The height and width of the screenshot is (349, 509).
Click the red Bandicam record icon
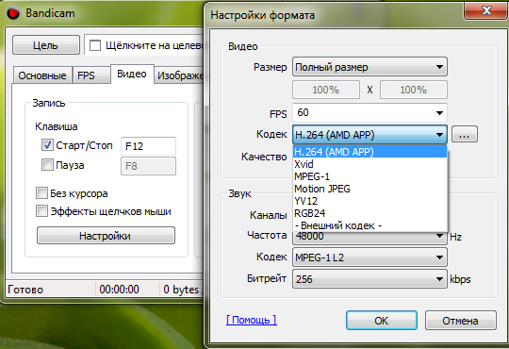coord(13,13)
